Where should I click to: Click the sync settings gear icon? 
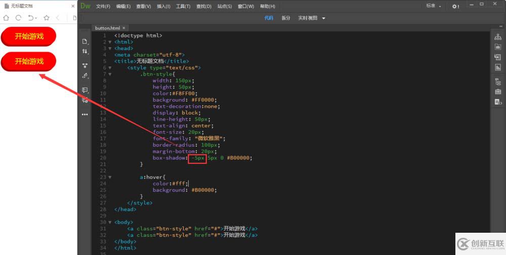455,7
